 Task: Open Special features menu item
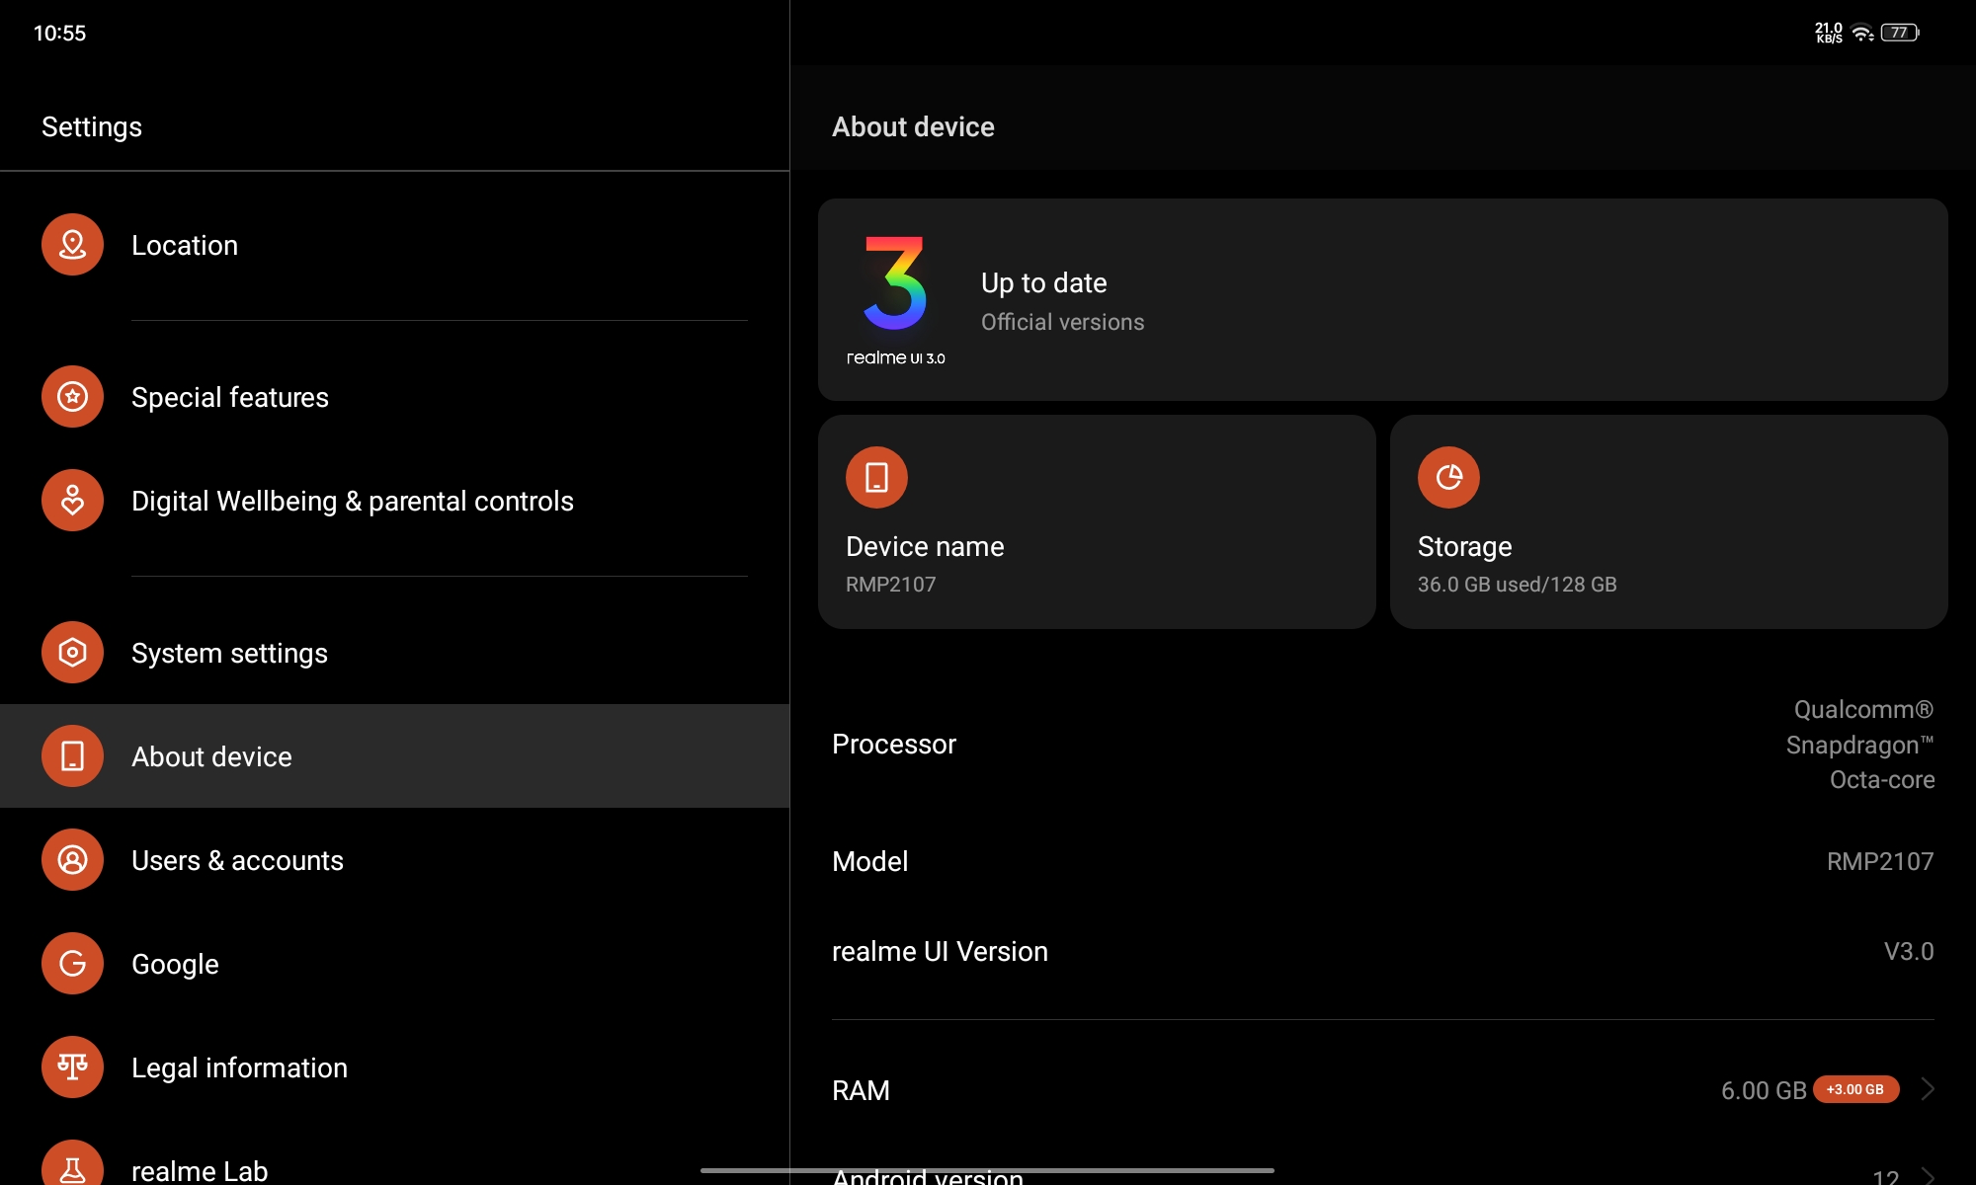395,397
